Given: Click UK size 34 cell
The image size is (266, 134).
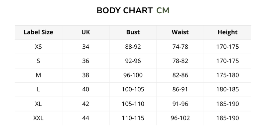Looking at the screenshot, I should click(x=86, y=47).
